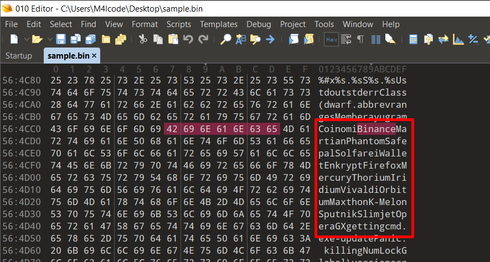The height and width of the screenshot is (262, 490).
Task: Click the Calculator icon in toolbar
Action: [413, 39]
